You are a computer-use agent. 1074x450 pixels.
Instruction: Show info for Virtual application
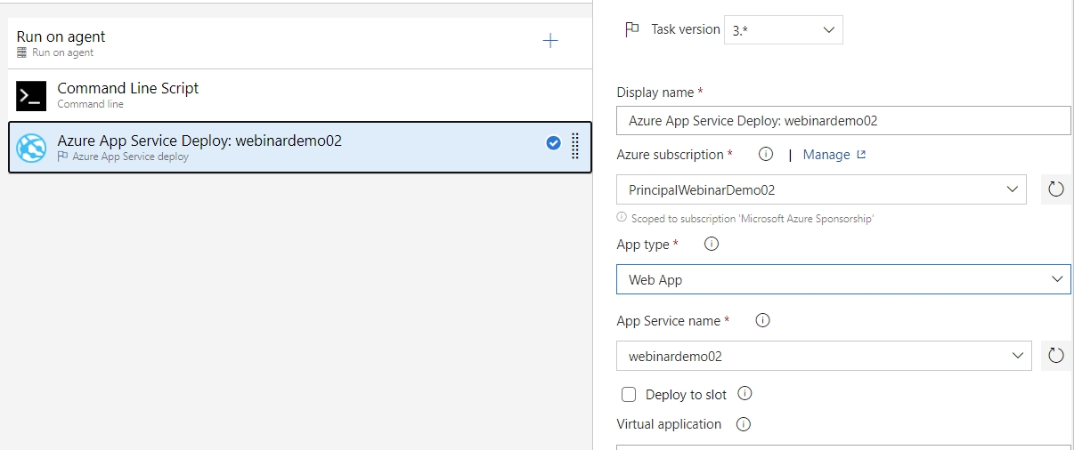tap(744, 424)
